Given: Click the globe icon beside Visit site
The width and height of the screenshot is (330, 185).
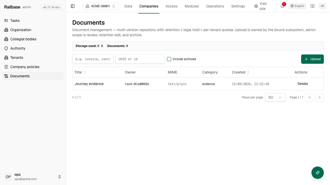Looking at the screenshot, I should pos(256,6).
